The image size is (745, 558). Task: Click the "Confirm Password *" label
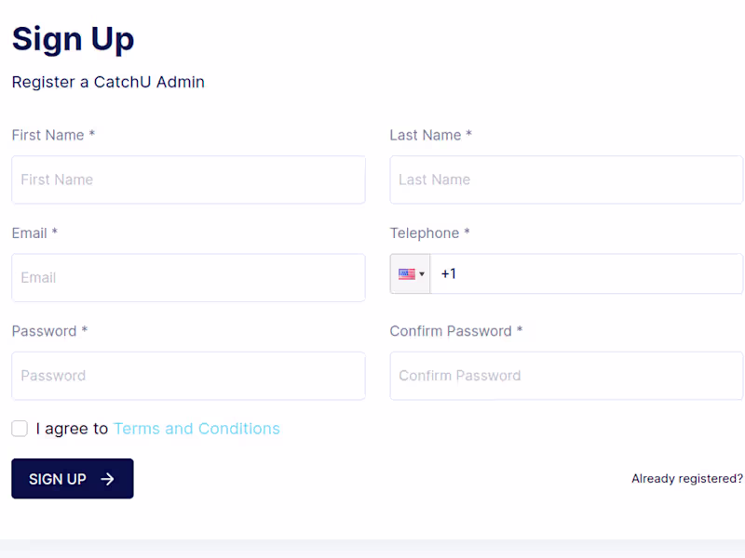click(x=455, y=331)
